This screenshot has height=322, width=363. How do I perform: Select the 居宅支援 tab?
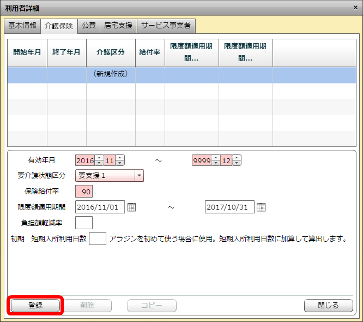pyautogui.click(x=118, y=26)
